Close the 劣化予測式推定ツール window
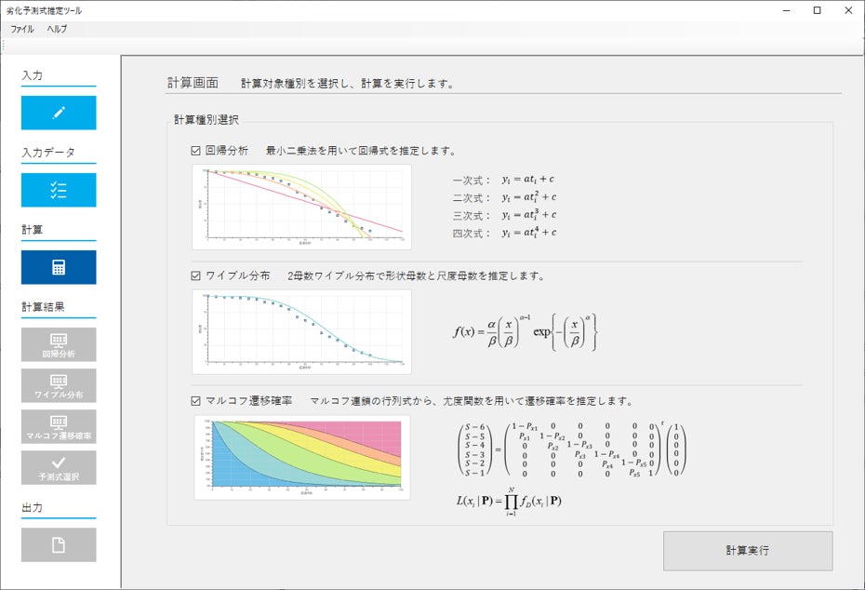This screenshot has height=590, width=865. click(x=848, y=10)
